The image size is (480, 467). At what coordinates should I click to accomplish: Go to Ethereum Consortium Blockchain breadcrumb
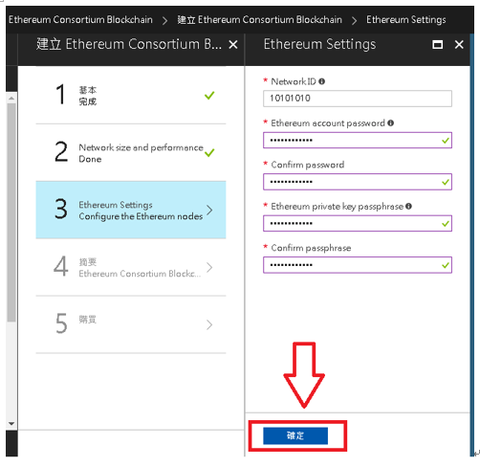[x=80, y=20]
